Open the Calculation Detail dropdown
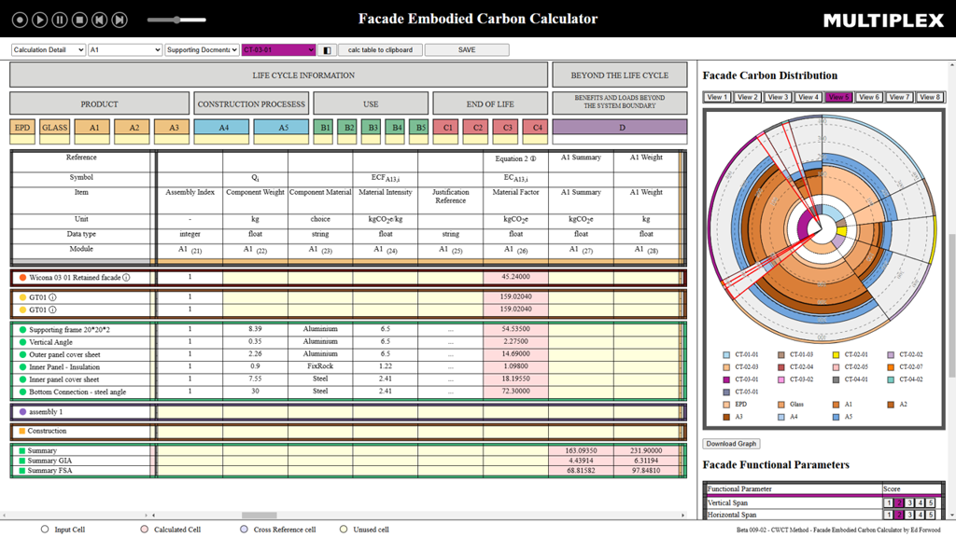This screenshot has height=537, width=956. click(x=49, y=50)
